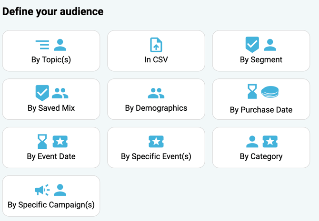Select the By Segment label text
The width and height of the screenshot is (319, 221).
(x=261, y=60)
